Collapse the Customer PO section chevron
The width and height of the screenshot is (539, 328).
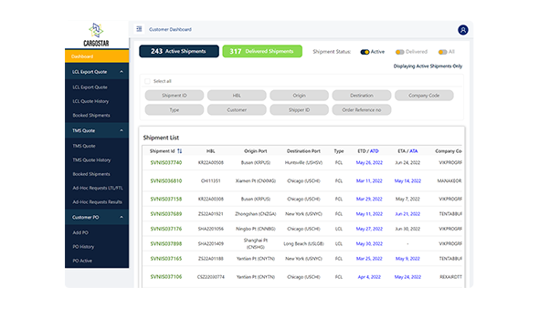click(x=122, y=217)
